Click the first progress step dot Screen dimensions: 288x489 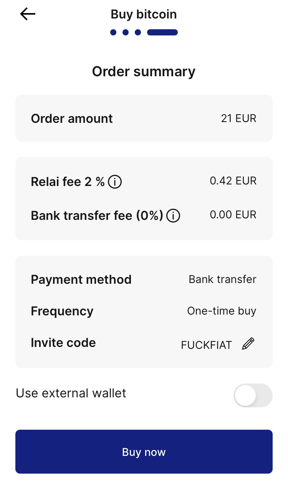pyautogui.click(x=113, y=32)
